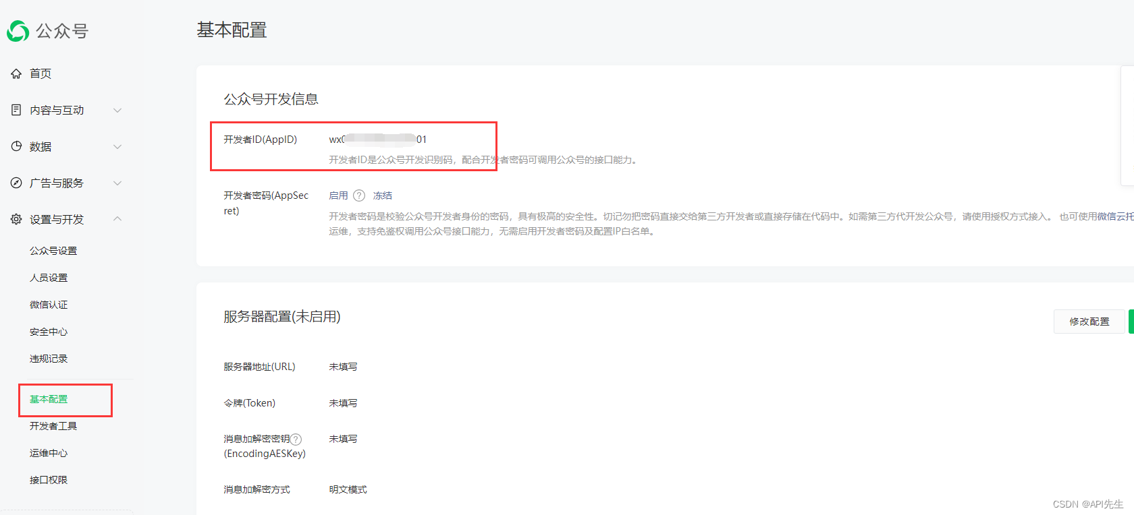Click the gear icon for 设置与开发
This screenshot has width=1134, height=515.
point(16,219)
